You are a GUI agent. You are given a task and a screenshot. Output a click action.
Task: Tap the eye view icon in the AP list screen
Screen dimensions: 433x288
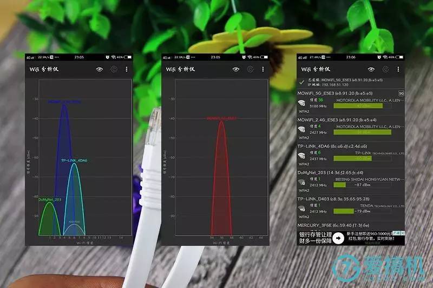[371, 70]
